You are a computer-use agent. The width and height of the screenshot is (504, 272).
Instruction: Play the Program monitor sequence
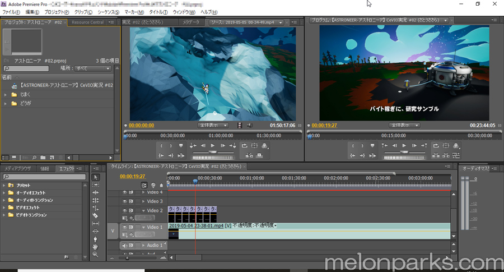[x=404, y=145]
